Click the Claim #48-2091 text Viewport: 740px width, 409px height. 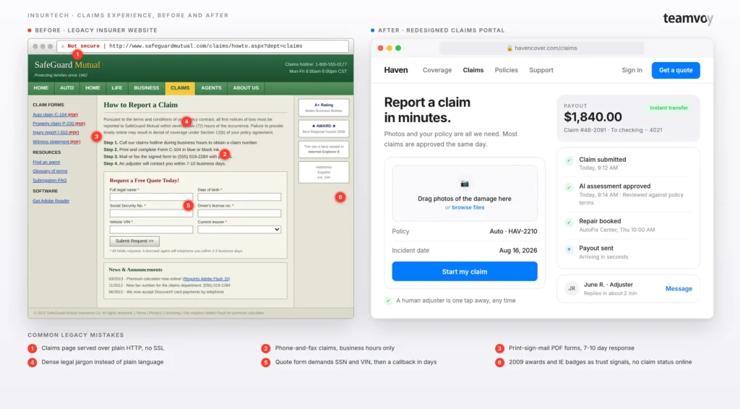(x=584, y=130)
